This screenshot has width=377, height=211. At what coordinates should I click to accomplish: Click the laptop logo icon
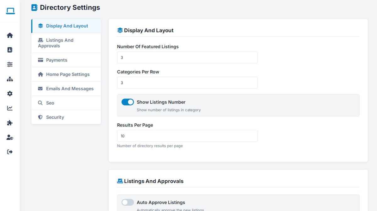coord(10,11)
